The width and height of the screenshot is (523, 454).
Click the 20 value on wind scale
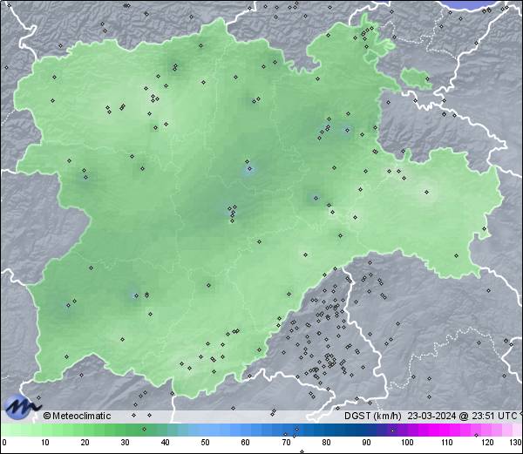[85, 443]
